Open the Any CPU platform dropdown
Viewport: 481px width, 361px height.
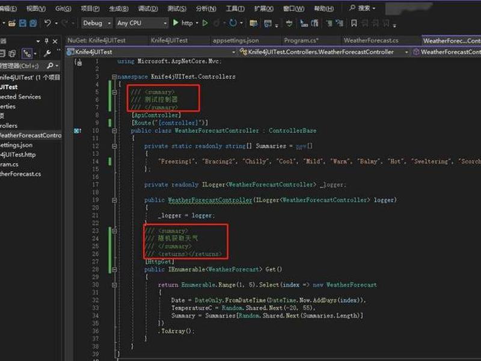pyautogui.click(x=142, y=23)
